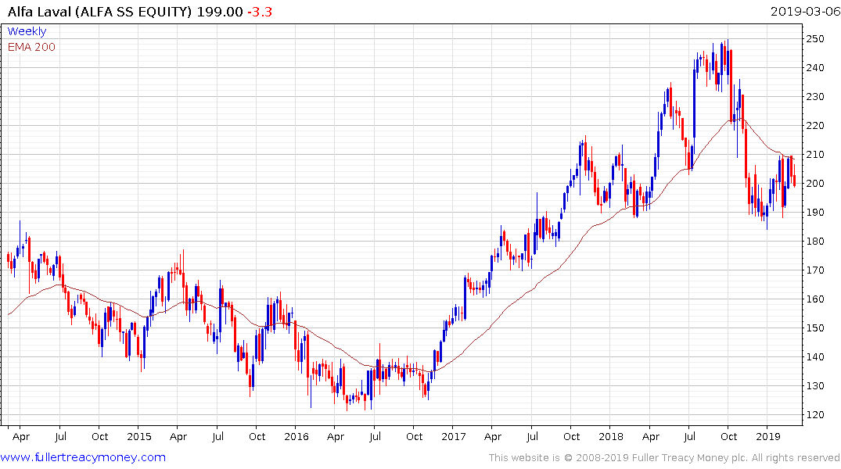This screenshot has width=841, height=469.
Task: Click the 140 price axis label
Action: [815, 357]
